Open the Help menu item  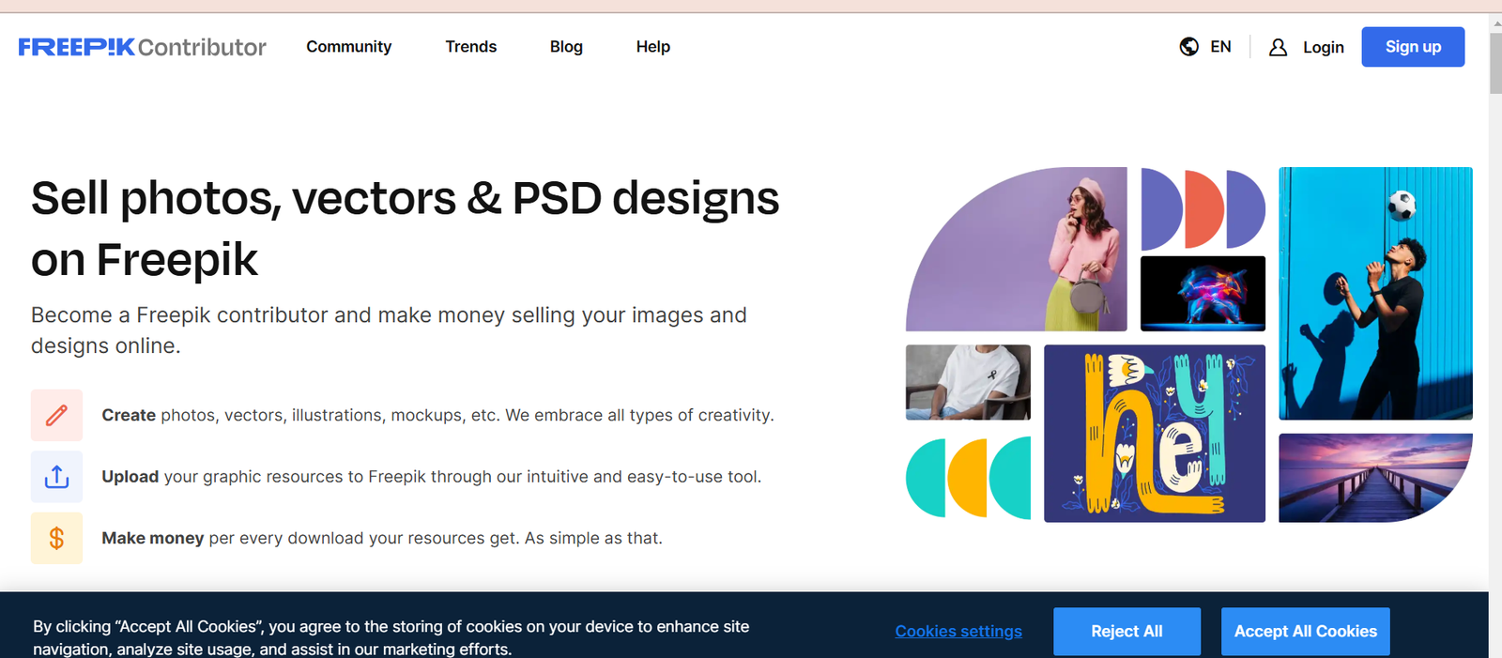(653, 47)
